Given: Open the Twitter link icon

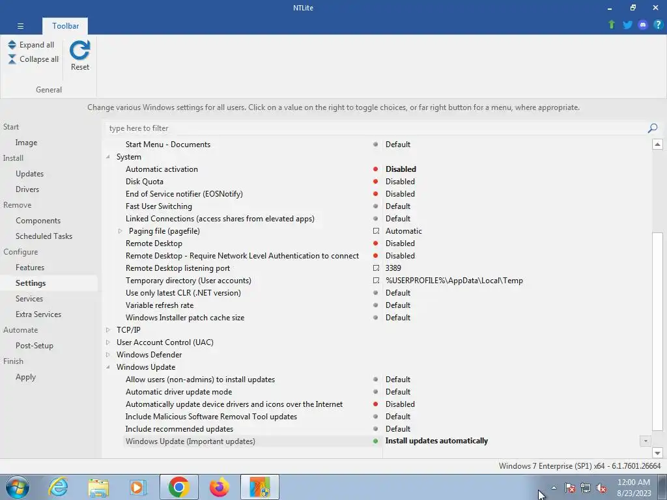Looking at the screenshot, I should coord(627,25).
